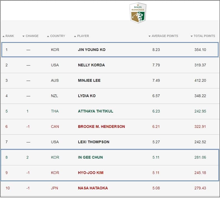Open player LEXI THOMPSON

click(x=94, y=142)
